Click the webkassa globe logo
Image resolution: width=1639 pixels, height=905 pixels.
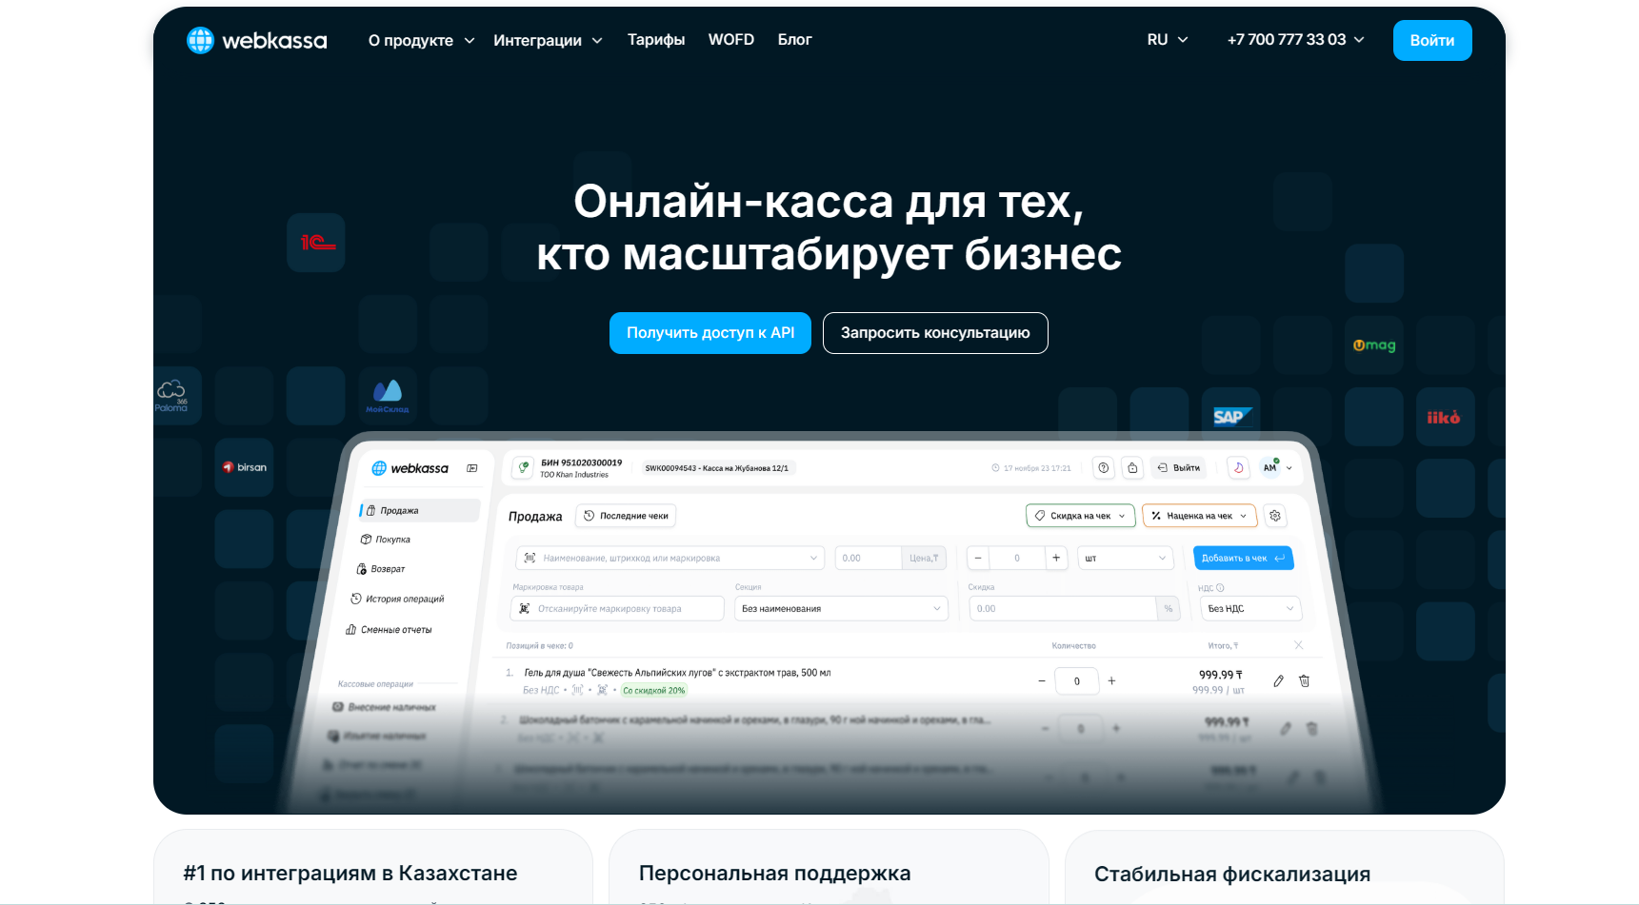click(x=200, y=40)
